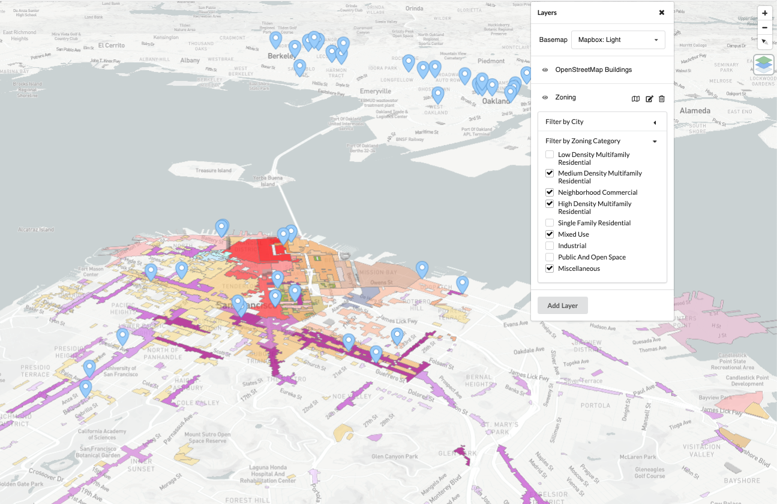Click the Glen Canyon Park label
This screenshot has height=504, width=777.
(394, 457)
